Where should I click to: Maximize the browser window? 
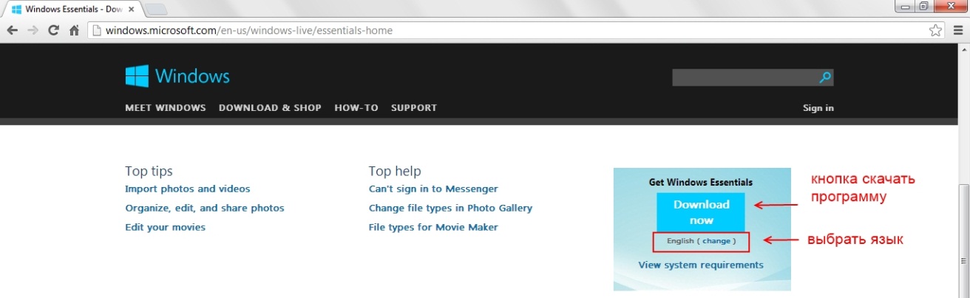(924, 7)
